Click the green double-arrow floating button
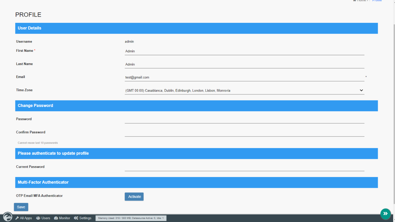Screen dimensions: 395x222 pos(385,214)
